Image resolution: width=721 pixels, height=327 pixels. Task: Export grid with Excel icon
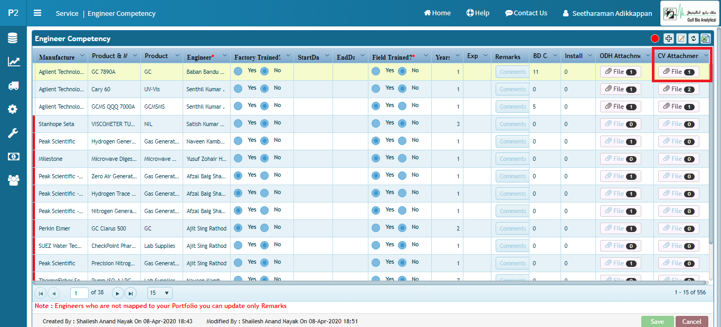[x=705, y=39]
